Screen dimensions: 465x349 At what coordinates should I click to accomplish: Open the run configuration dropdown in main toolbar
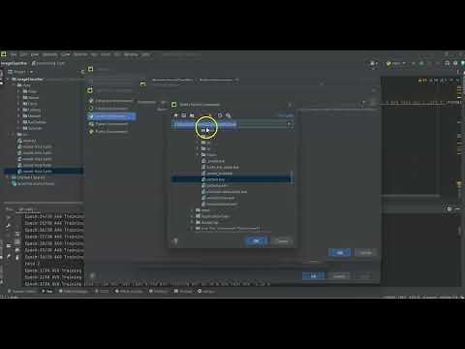coord(396,64)
